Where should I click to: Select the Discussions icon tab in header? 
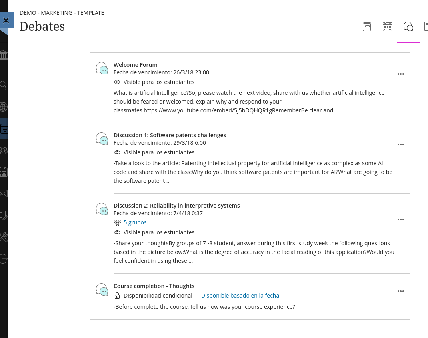coord(408,26)
